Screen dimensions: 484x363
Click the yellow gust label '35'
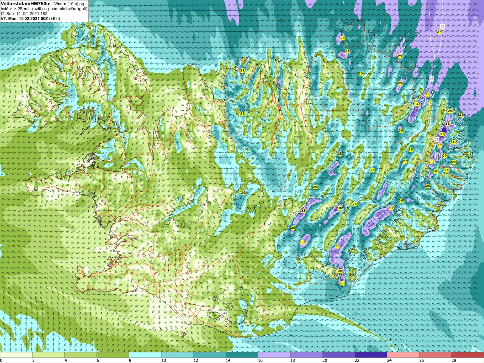click(431, 161)
